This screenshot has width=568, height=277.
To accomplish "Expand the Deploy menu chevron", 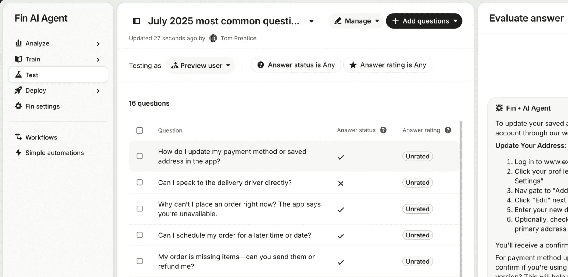I will point(98,91).
